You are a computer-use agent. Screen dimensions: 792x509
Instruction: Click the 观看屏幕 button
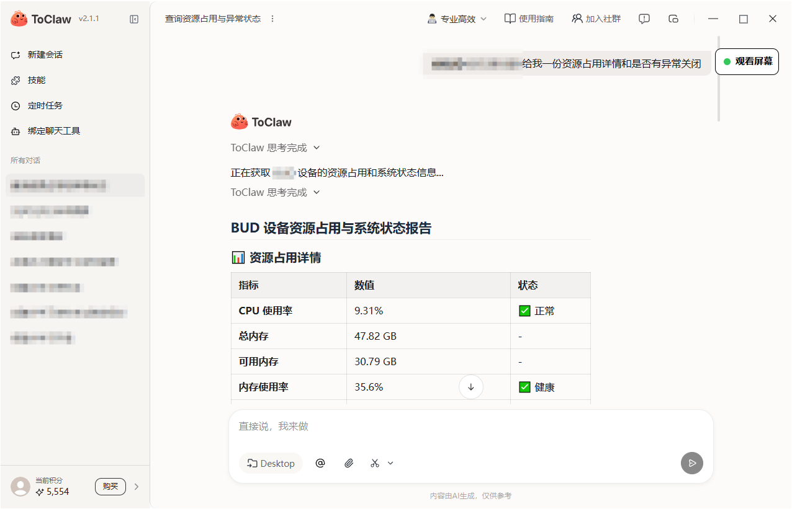(747, 61)
